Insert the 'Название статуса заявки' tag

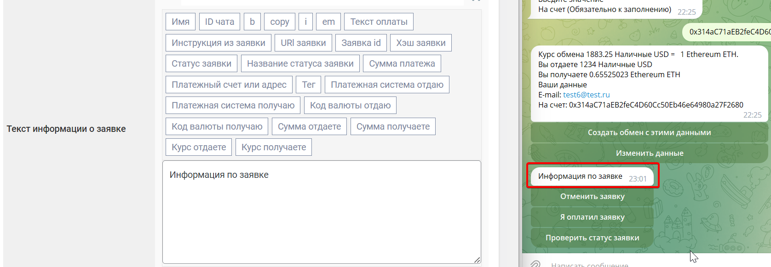[300, 63]
